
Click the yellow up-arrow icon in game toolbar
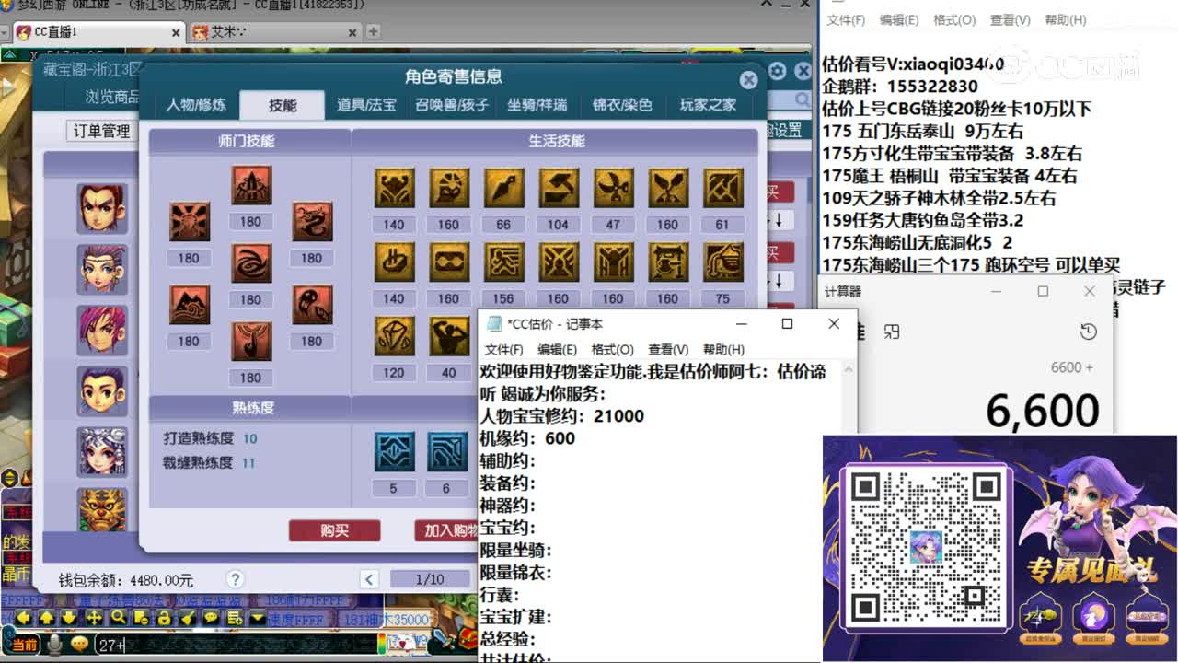47,616
